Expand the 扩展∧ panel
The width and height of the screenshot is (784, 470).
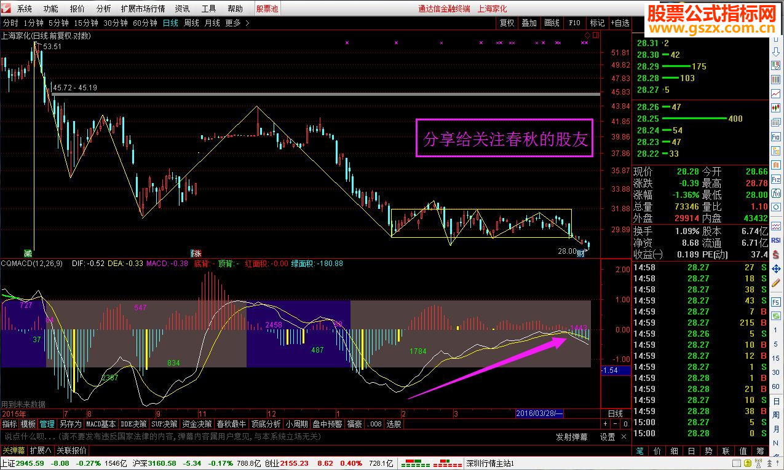point(41,450)
